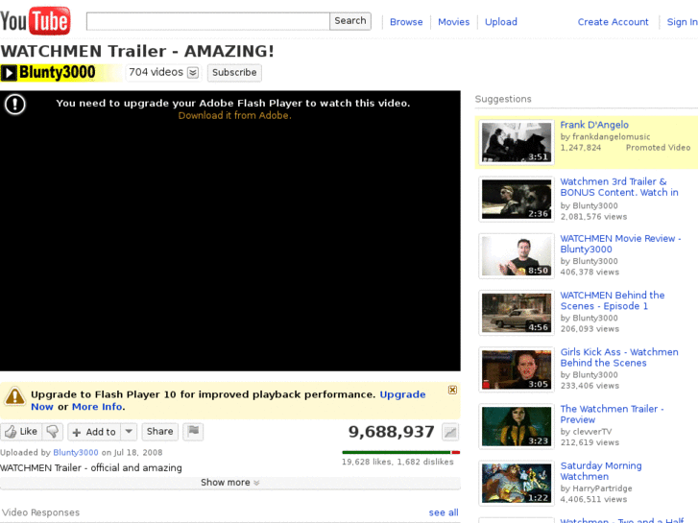Click the thumbs-up Like icon
Viewport: 698px width, 523px height.
point(12,431)
